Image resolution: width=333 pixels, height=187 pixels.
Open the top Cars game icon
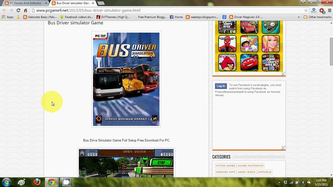(249, 27)
